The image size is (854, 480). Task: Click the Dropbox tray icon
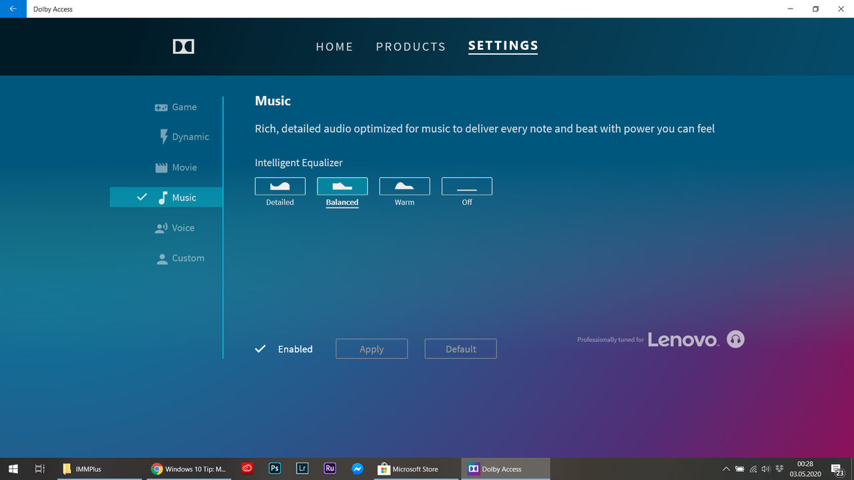pyautogui.click(x=779, y=469)
